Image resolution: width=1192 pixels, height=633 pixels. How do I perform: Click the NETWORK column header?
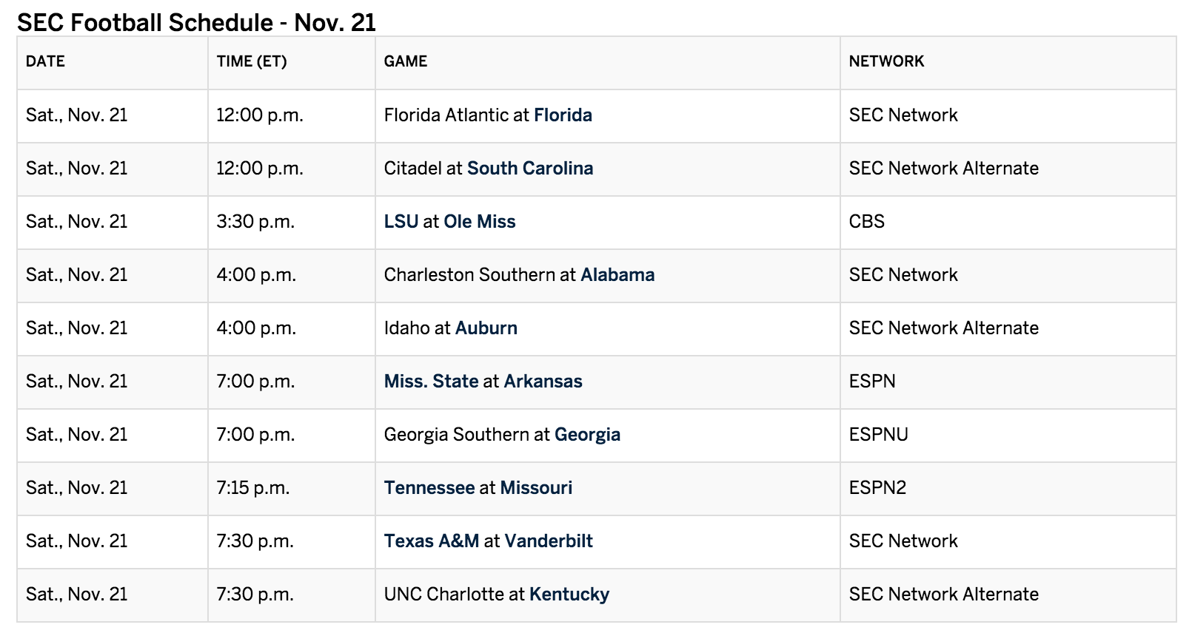click(x=886, y=61)
